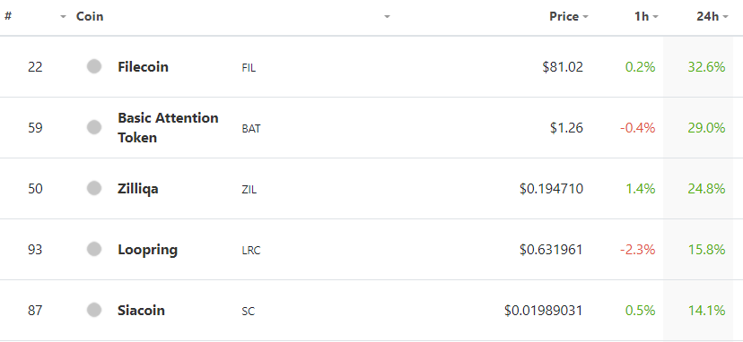This screenshot has height=342, width=743.
Task: Click Filecoin price $81.02
Action: pos(563,66)
